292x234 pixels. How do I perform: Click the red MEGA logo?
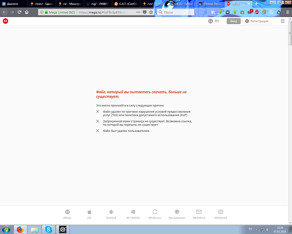point(5,21)
